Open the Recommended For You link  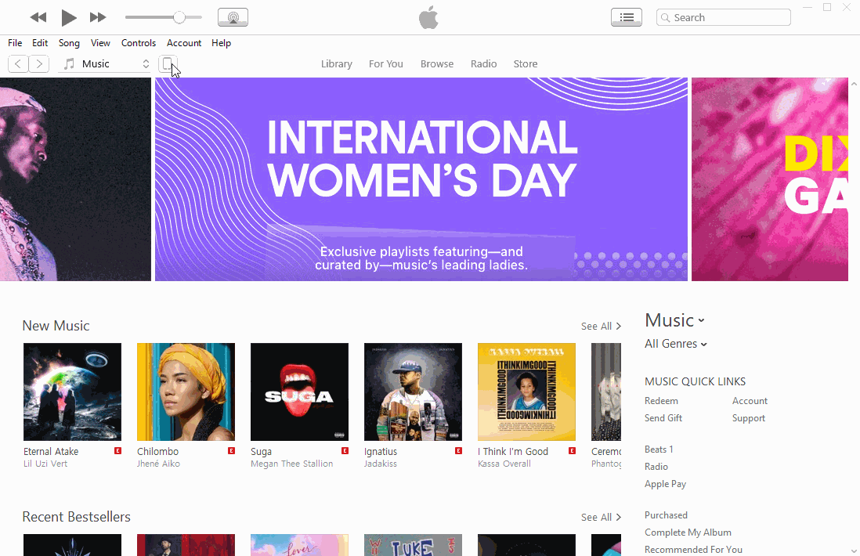693,550
